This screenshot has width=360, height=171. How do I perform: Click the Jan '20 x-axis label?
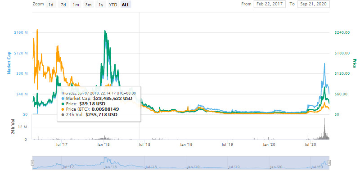(269, 144)
